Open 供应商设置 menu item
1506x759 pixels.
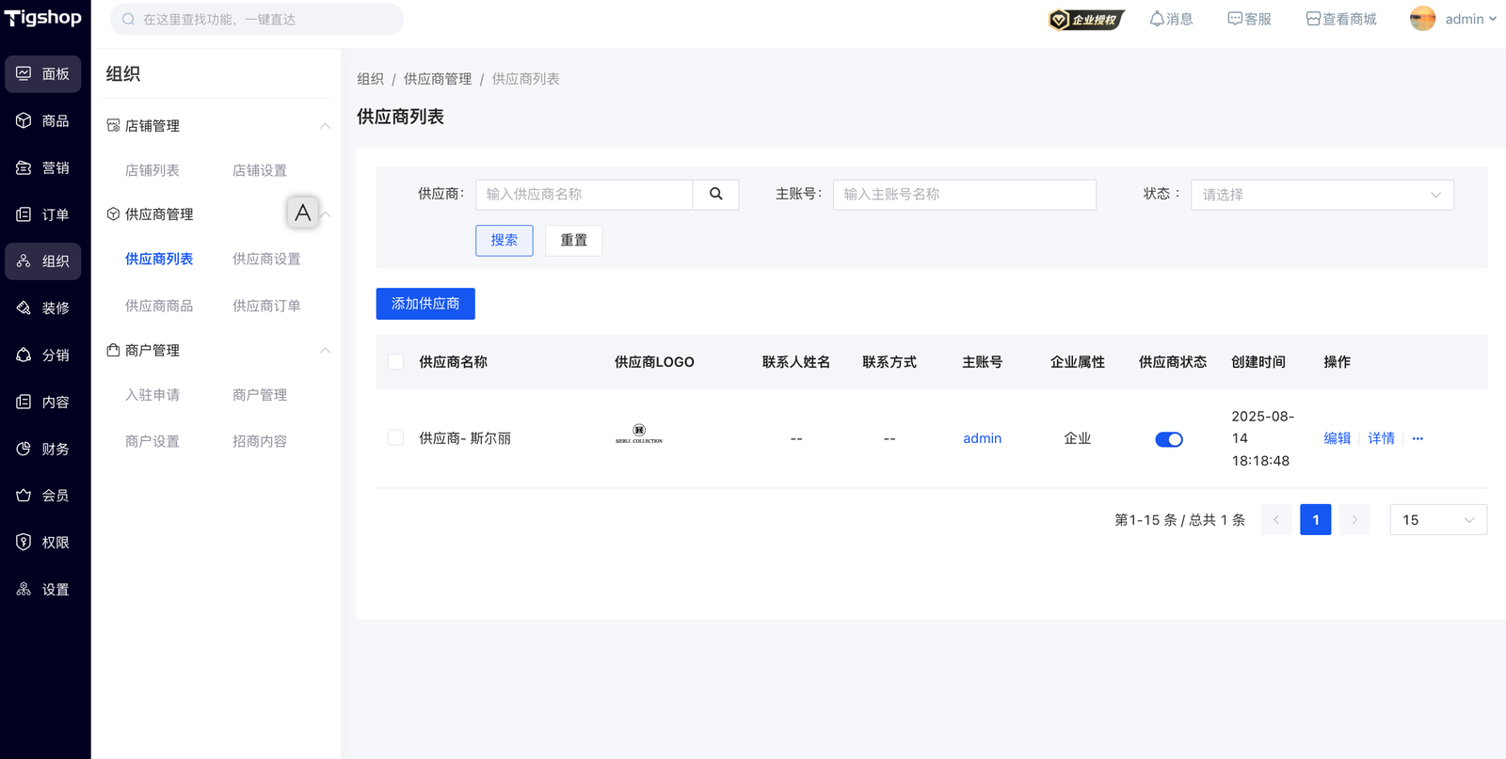266,260
